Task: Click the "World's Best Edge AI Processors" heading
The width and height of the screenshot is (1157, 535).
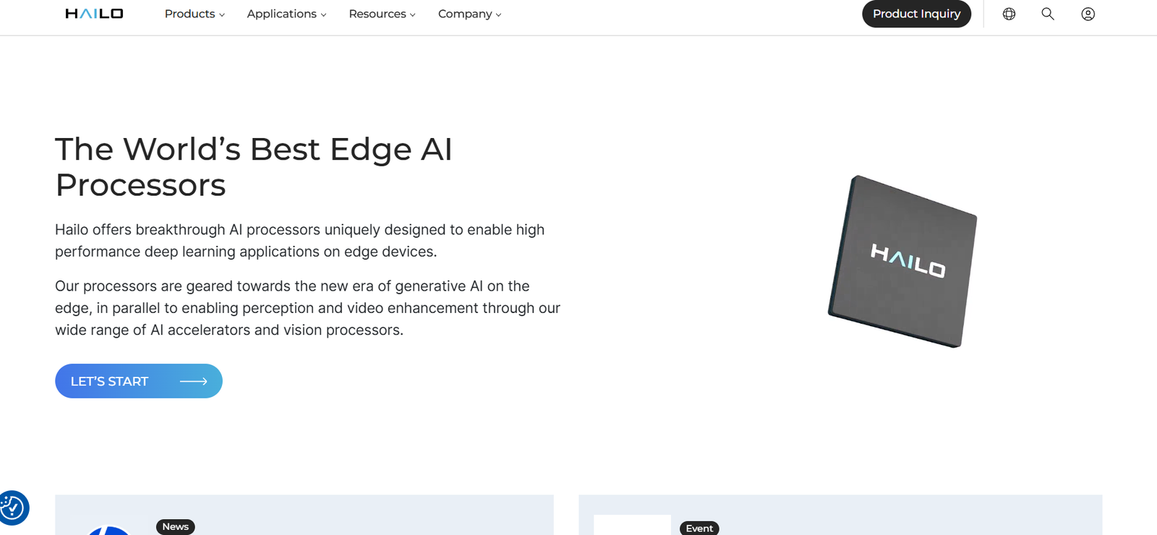Action: click(x=254, y=167)
